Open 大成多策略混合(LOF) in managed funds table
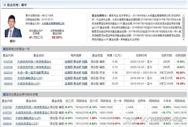188x127 pixels. pos(30,78)
